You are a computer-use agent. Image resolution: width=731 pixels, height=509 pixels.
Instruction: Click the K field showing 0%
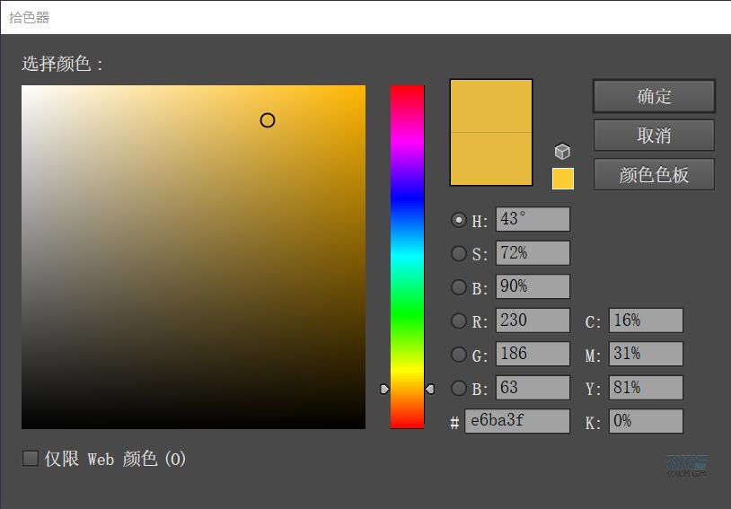[x=646, y=421]
